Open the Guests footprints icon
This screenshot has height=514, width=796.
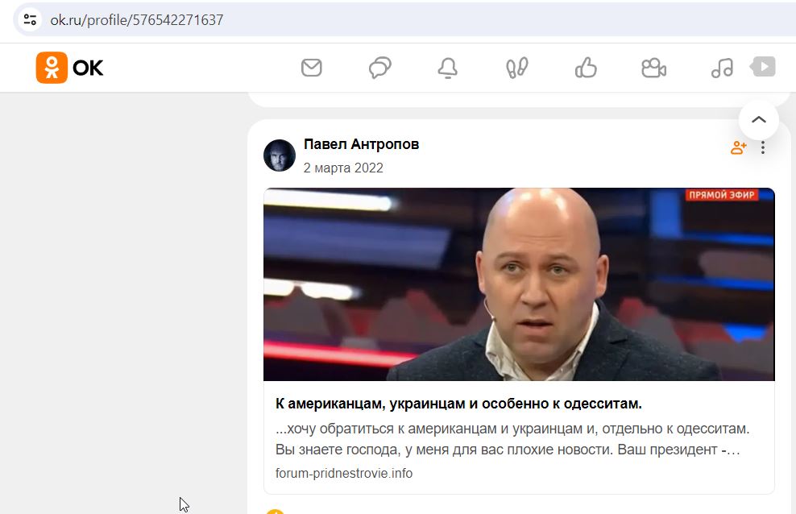tap(516, 68)
